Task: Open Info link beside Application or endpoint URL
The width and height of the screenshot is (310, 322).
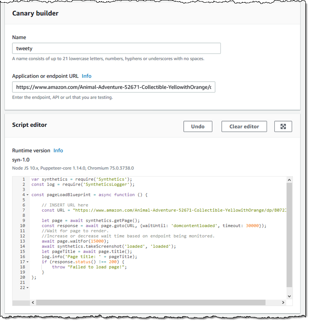Action: [86, 76]
